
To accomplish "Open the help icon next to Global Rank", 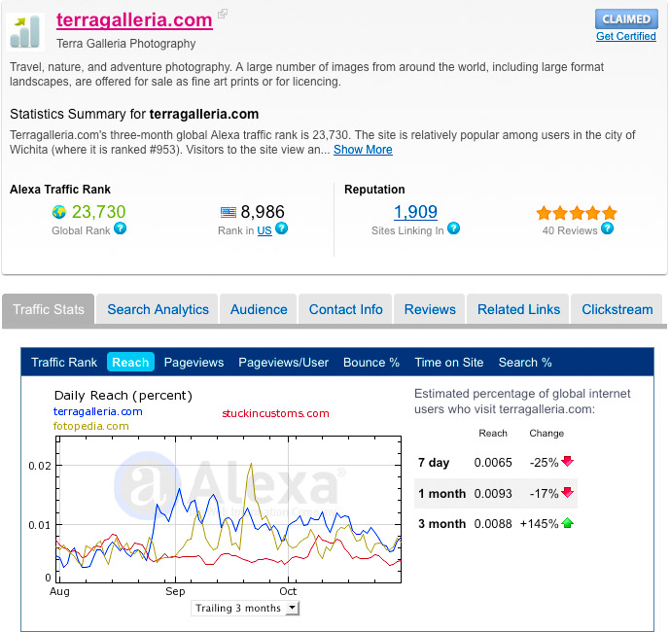I will pos(120,228).
